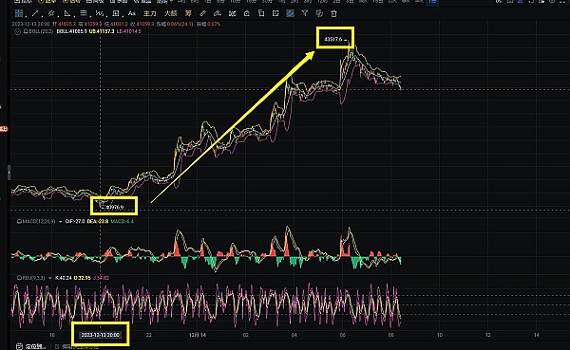Select the horizontal parallel lines tool
Image resolution: width=570 pixels, height=350 pixels.
pos(84,14)
